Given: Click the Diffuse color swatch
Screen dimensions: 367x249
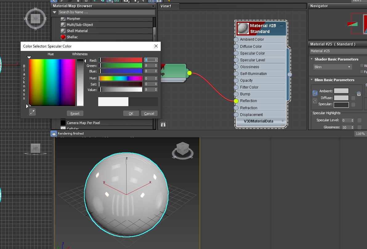Looking at the screenshot, I should click(x=341, y=98).
